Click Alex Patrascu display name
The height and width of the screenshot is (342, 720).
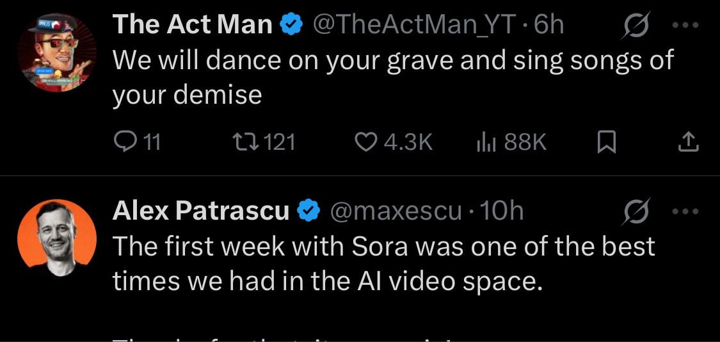[200, 211]
